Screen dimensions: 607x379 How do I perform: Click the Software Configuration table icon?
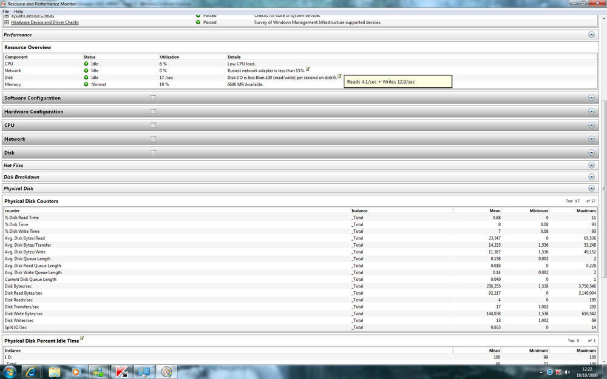point(153,98)
